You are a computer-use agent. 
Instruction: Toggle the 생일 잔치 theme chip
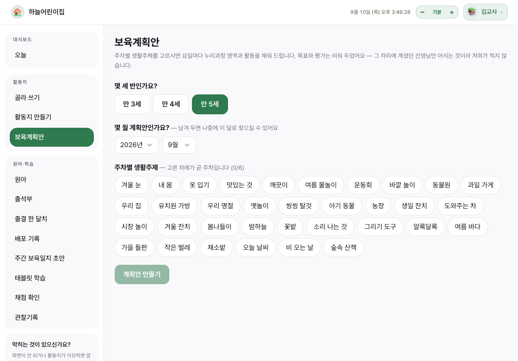click(414, 206)
